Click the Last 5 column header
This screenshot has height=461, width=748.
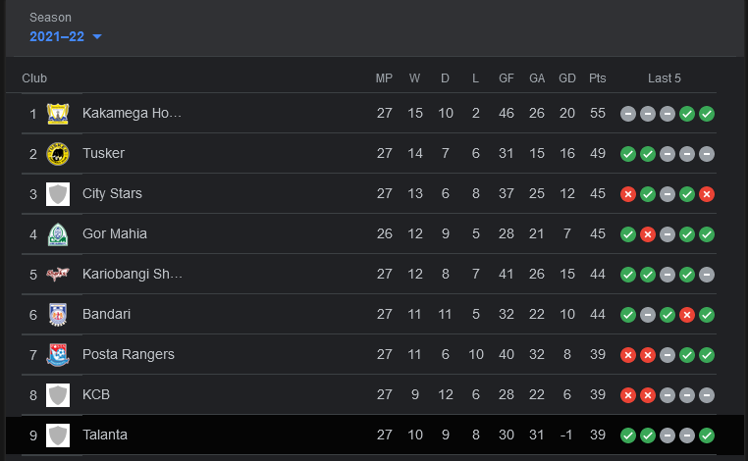[664, 78]
